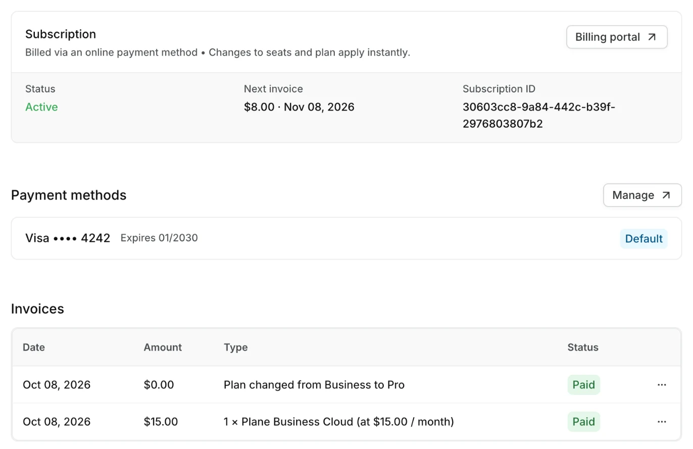Screen dimensions: 693x449
Task: Click the Manage payment methods button
Action: pyautogui.click(x=642, y=195)
